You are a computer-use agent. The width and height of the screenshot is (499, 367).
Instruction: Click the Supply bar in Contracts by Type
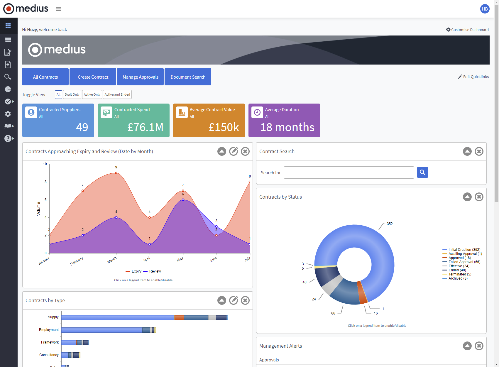pyautogui.click(x=145, y=317)
